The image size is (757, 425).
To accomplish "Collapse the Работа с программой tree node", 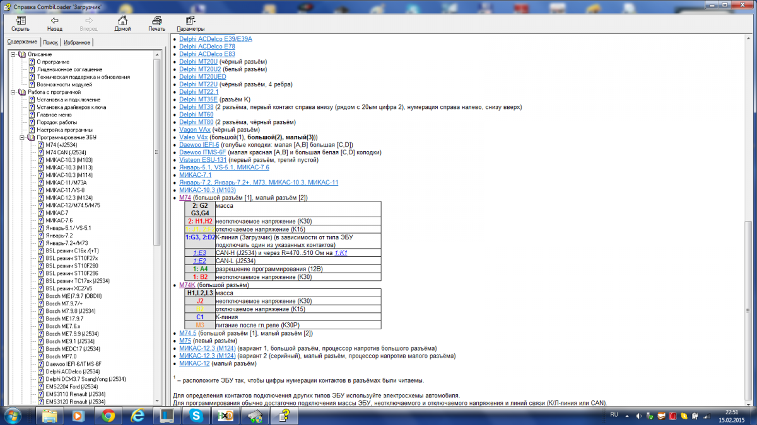I will [13, 92].
